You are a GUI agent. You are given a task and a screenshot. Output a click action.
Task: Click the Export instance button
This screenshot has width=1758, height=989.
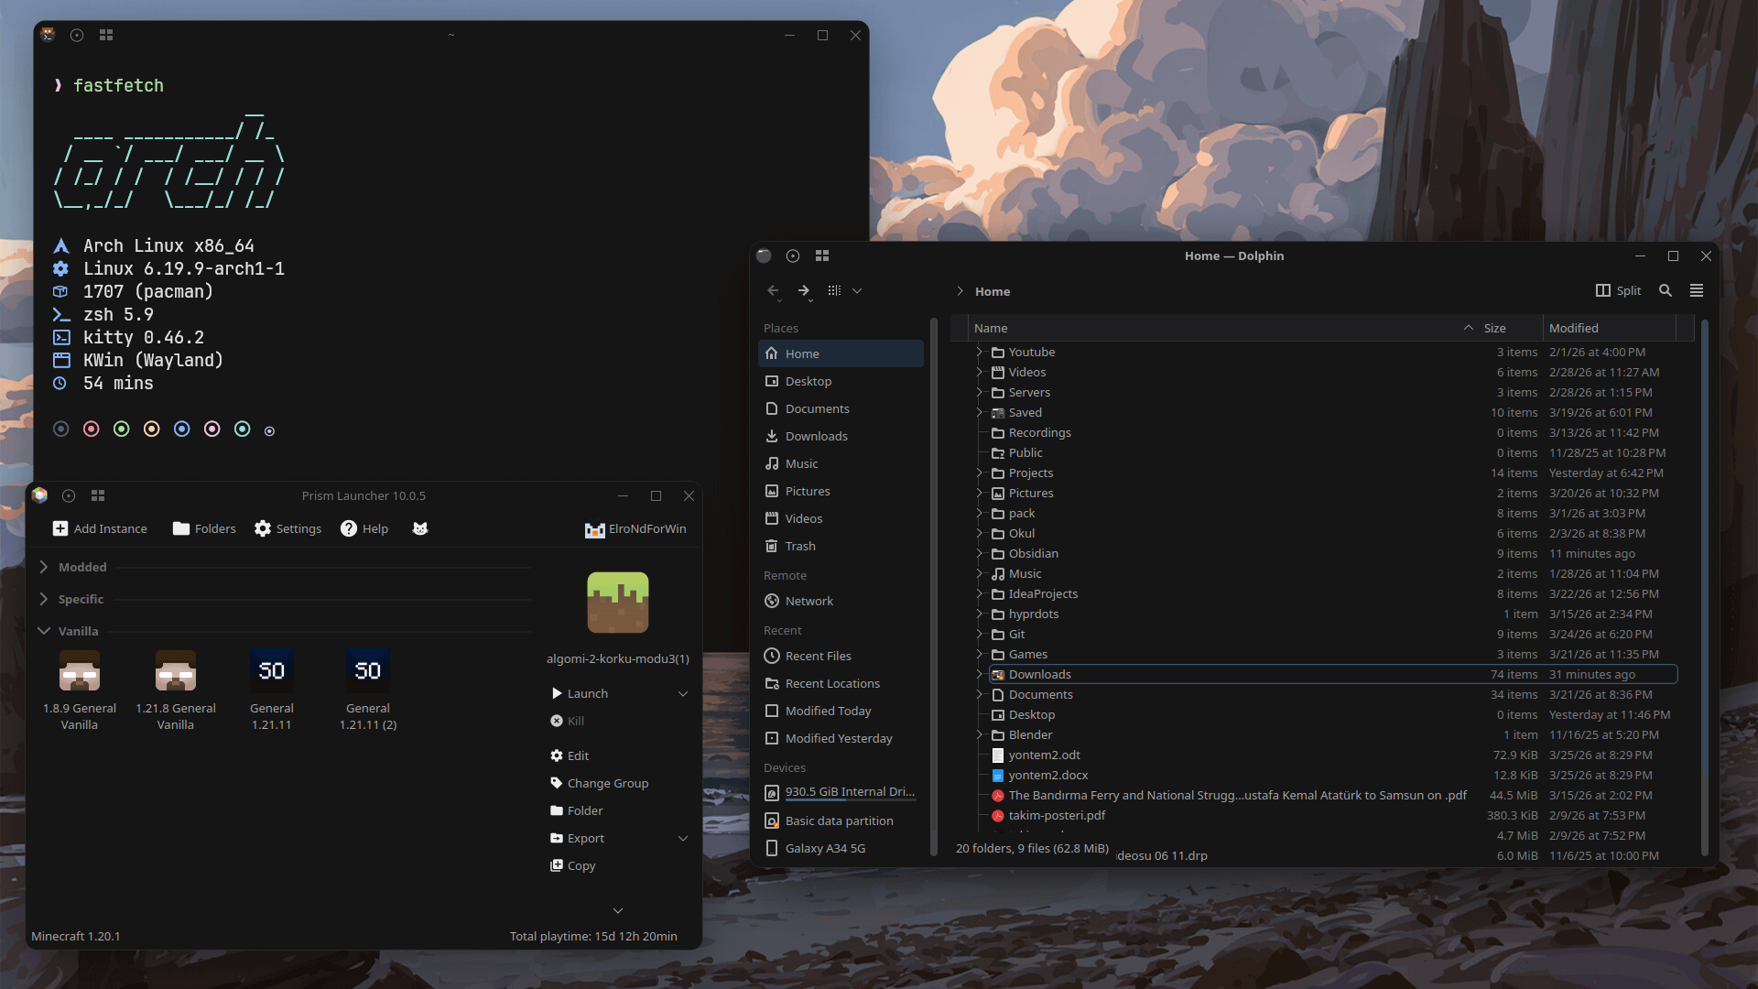(x=585, y=838)
